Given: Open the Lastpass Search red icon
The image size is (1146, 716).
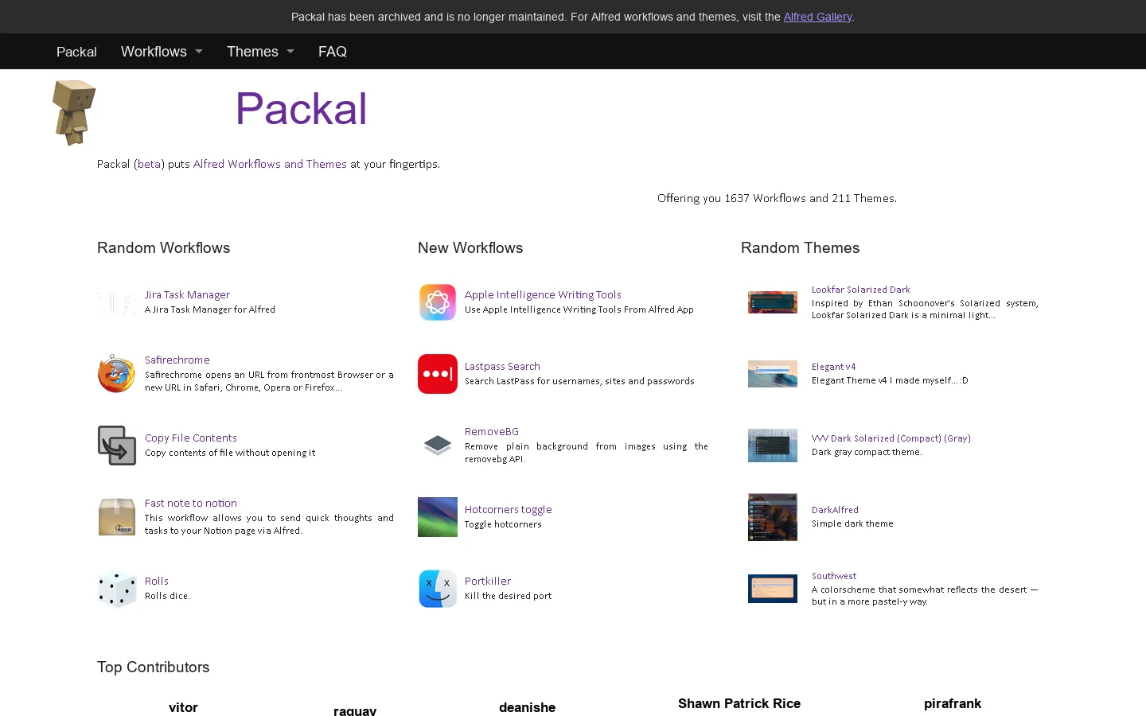Looking at the screenshot, I should [x=438, y=374].
